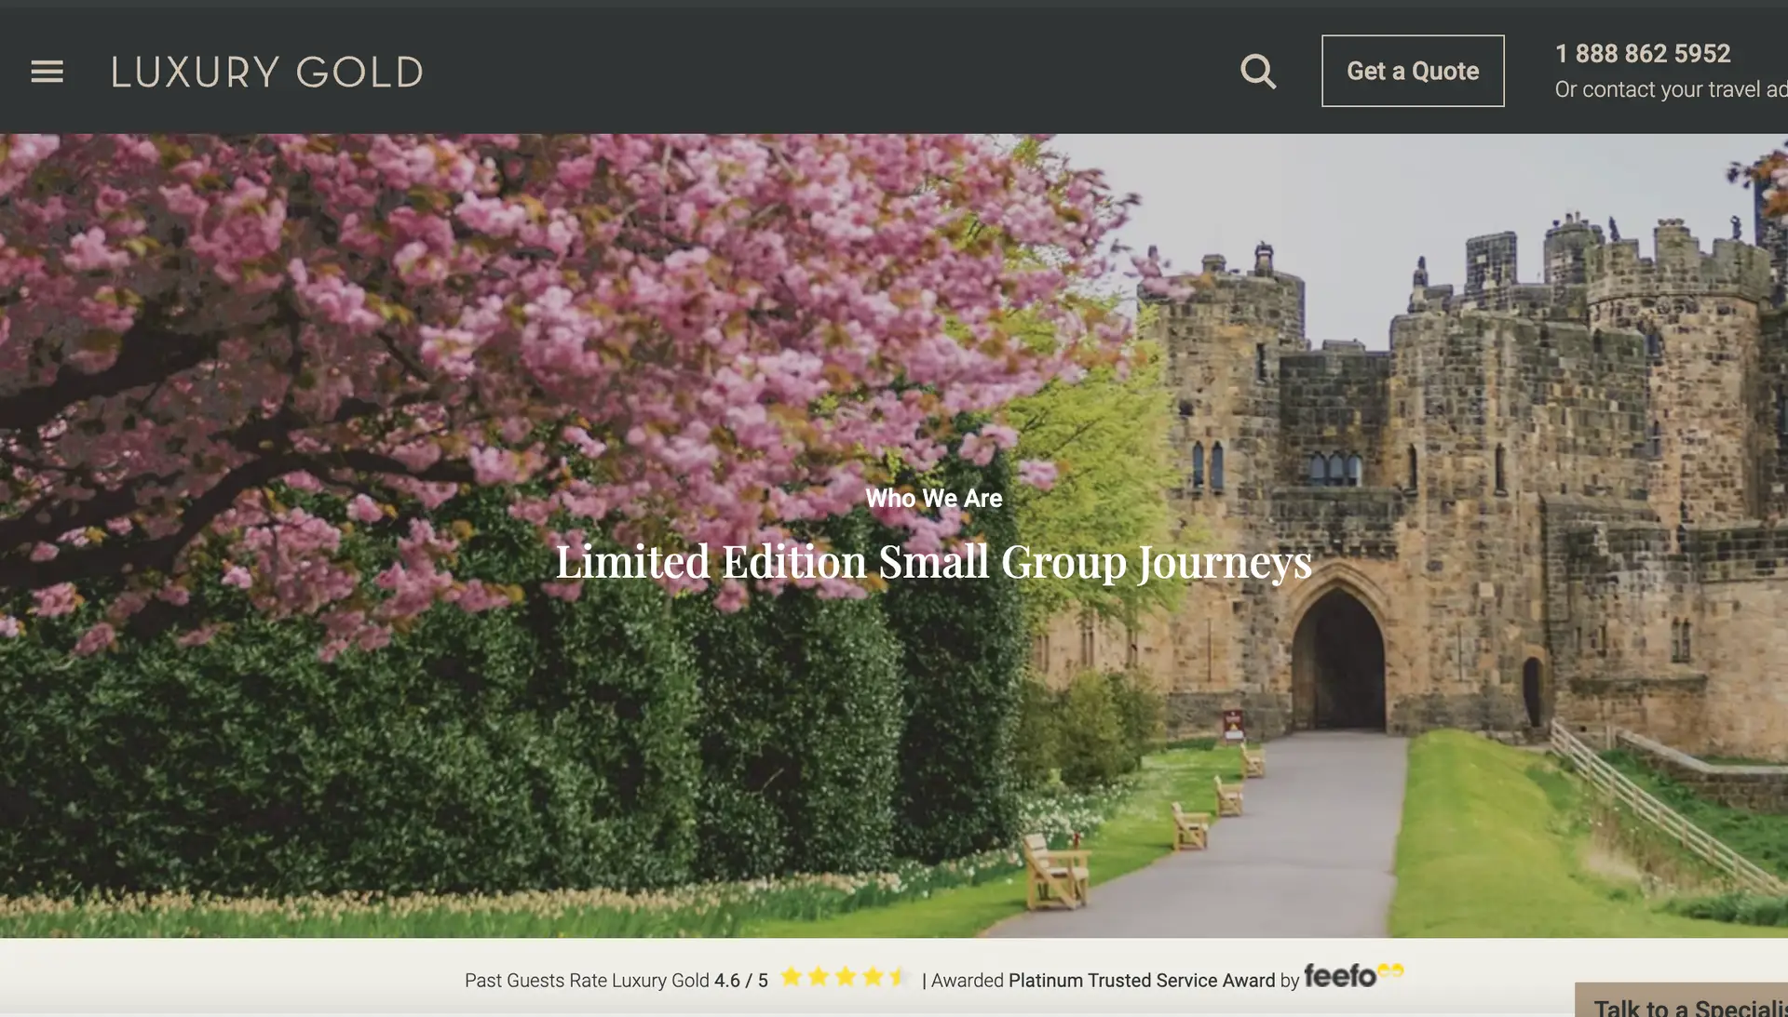Call the number 1 888 862 5952
Viewport: 1788px width, 1017px height.
click(1643, 53)
